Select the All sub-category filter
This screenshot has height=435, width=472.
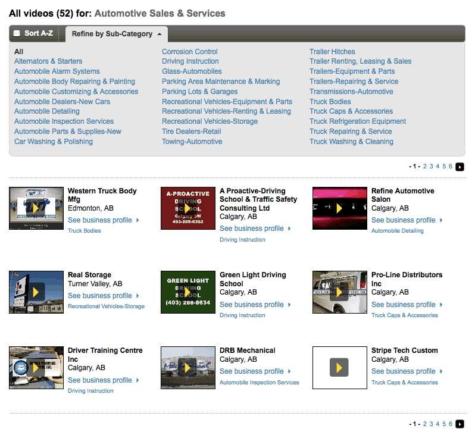click(x=18, y=52)
